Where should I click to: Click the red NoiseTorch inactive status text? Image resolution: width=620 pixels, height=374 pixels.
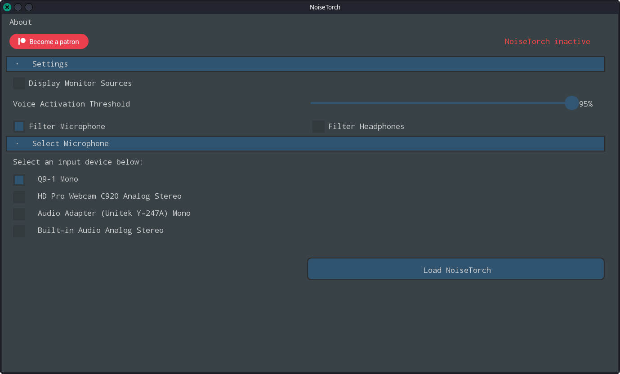point(547,41)
